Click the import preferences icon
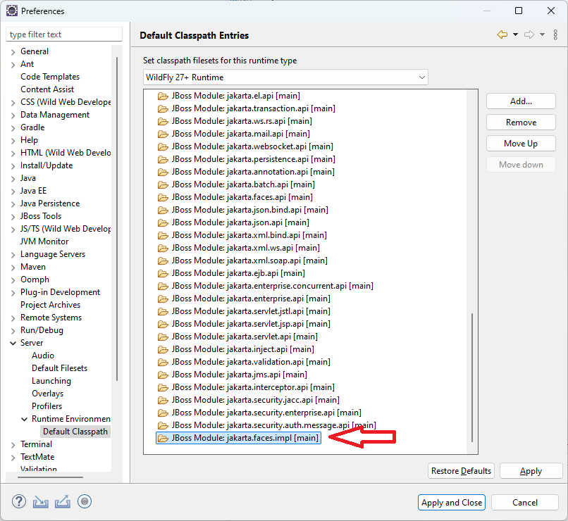The height and width of the screenshot is (521, 568). pyautogui.click(x=41, y=502)
